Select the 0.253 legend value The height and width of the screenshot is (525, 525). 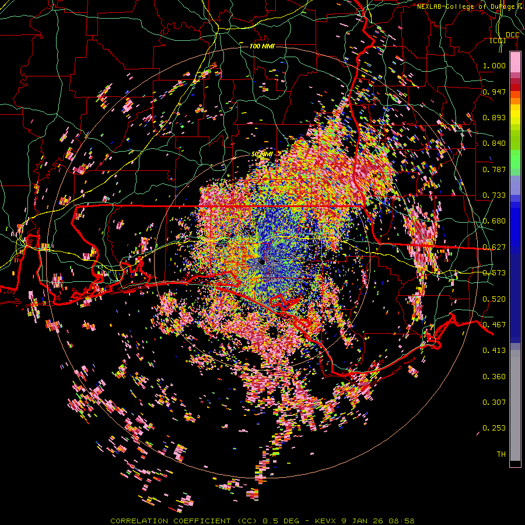tap(494, 428)
